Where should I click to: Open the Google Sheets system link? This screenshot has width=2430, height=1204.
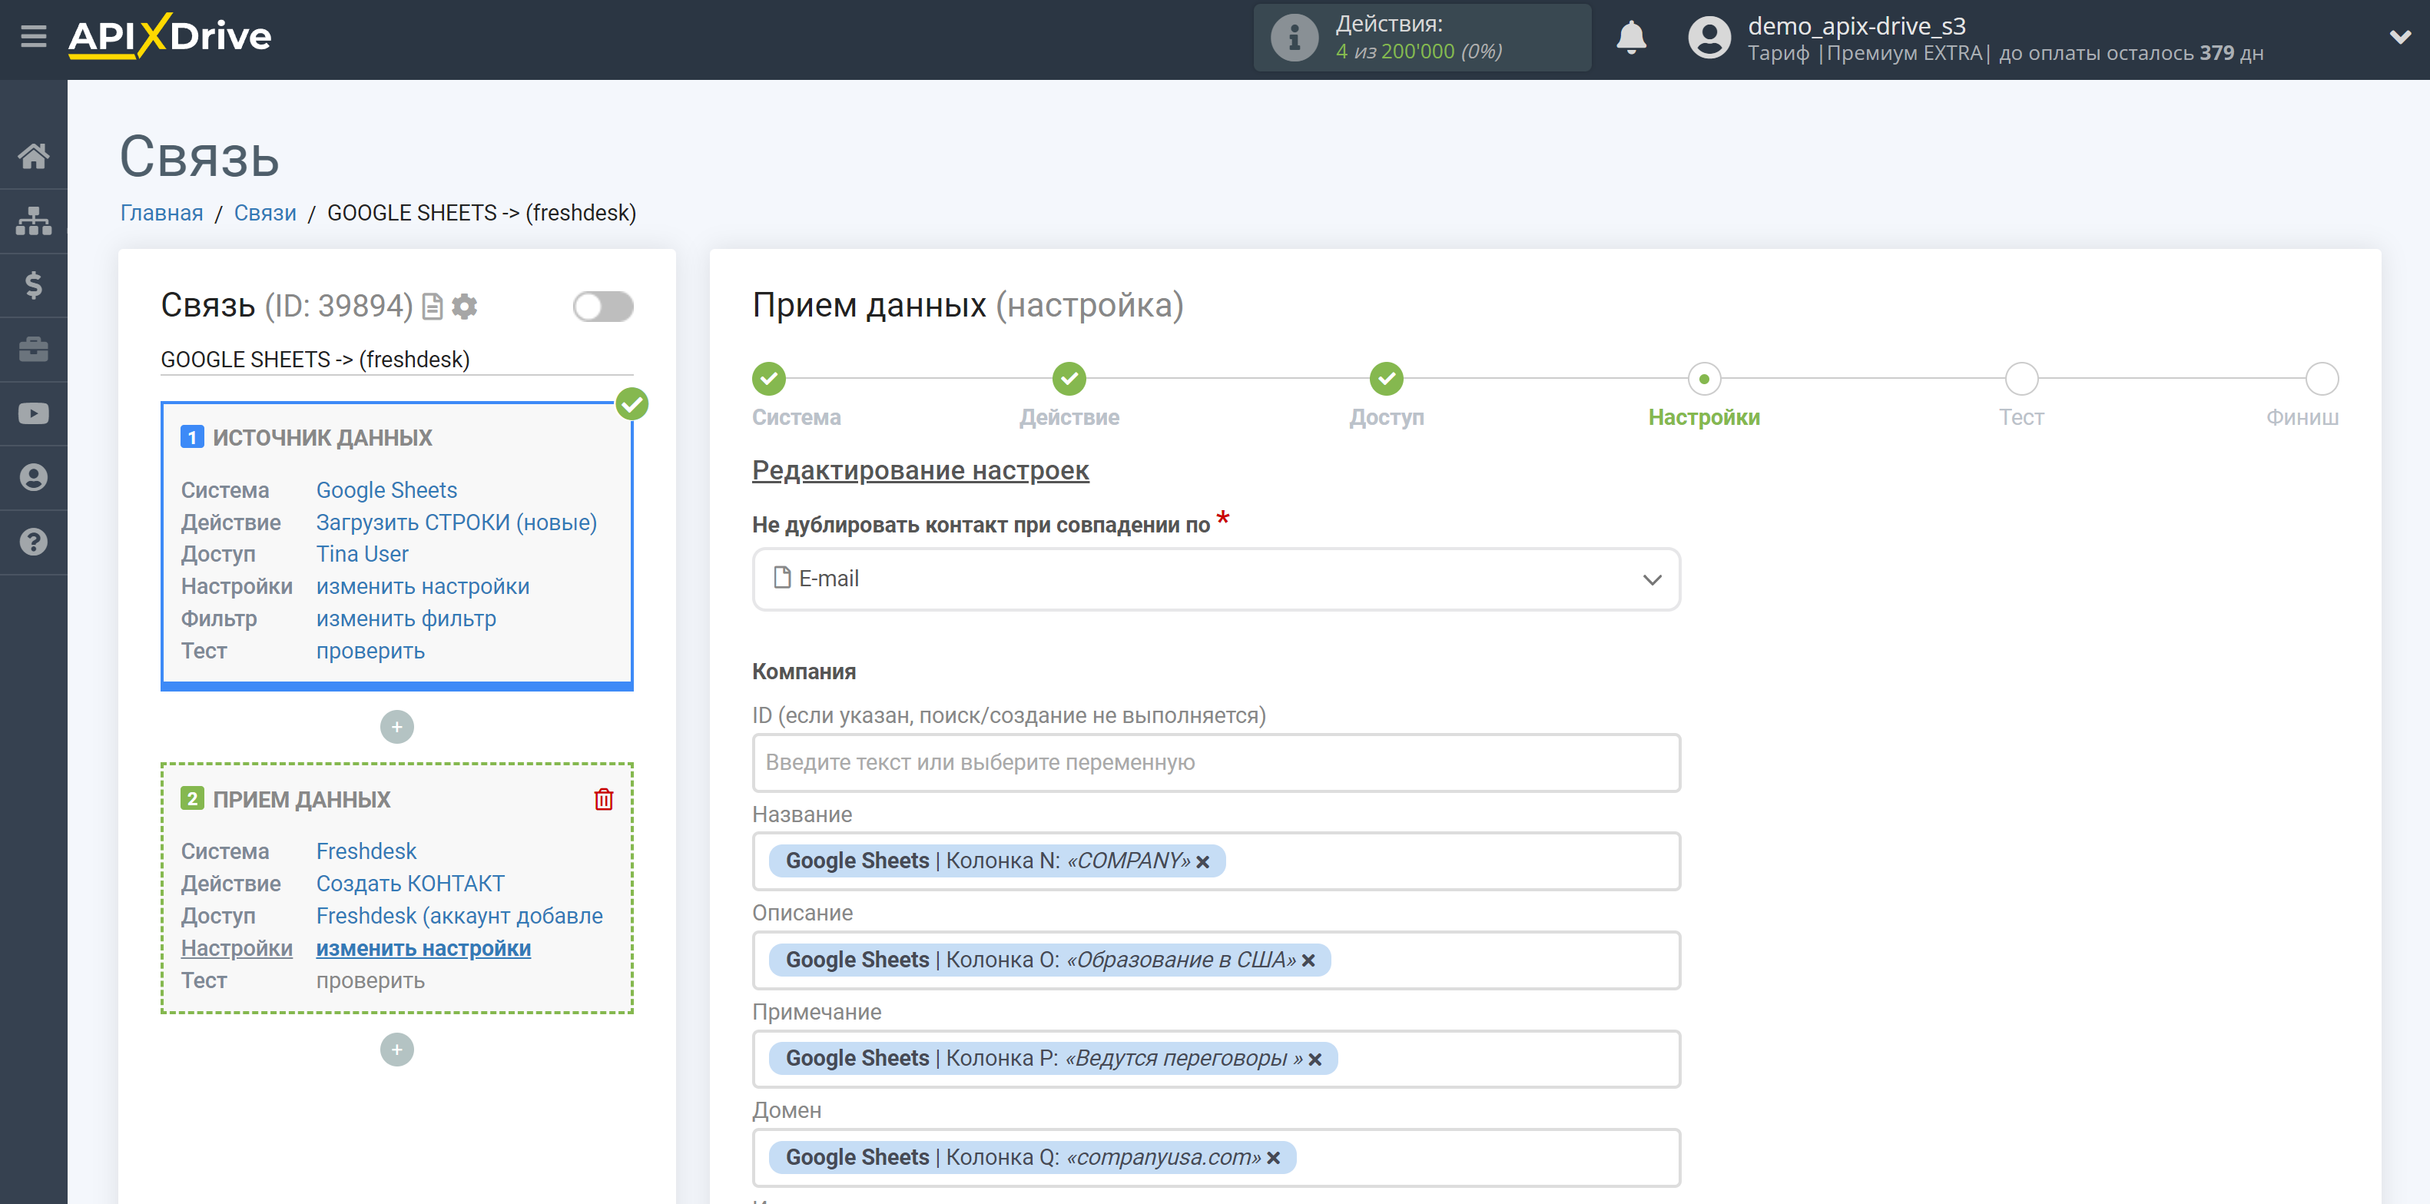coord(386,491)
